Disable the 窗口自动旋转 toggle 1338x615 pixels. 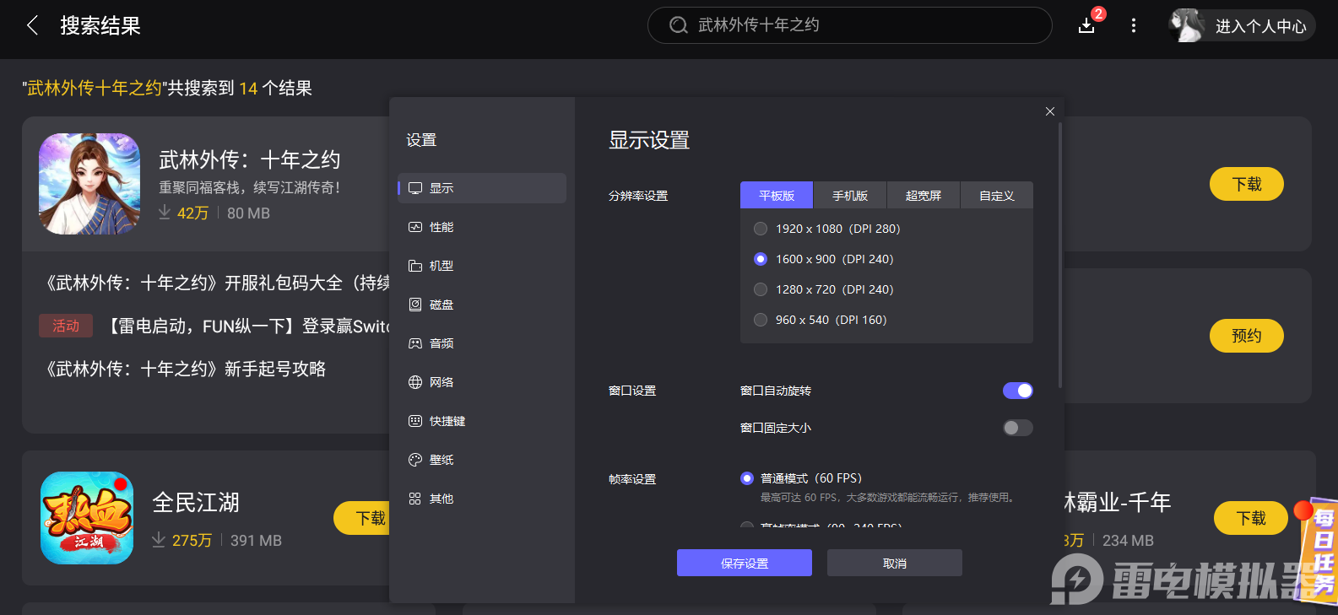(1017, 391)
